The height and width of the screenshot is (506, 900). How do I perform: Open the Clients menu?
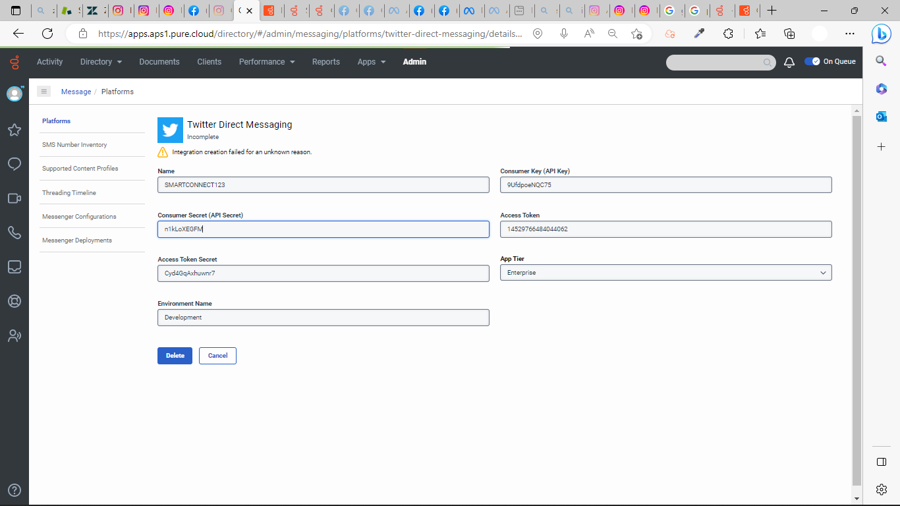click(x=210, y=62)
